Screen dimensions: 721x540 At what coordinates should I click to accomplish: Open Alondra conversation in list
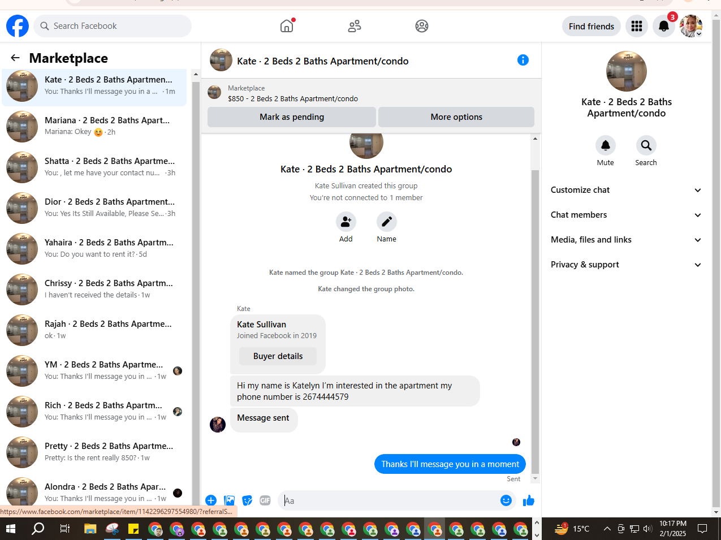tap(94, 491)
